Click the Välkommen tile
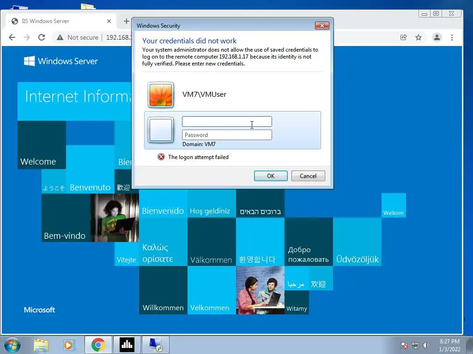 pyautogui.click(x=212, y=242)
